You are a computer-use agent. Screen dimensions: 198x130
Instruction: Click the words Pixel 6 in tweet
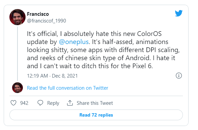pos(142,66)
